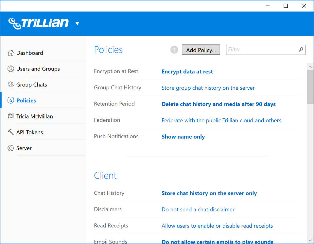Open Server settings gear icon
The height and width of the screenshot is (244, 314).
coord(10,148)
